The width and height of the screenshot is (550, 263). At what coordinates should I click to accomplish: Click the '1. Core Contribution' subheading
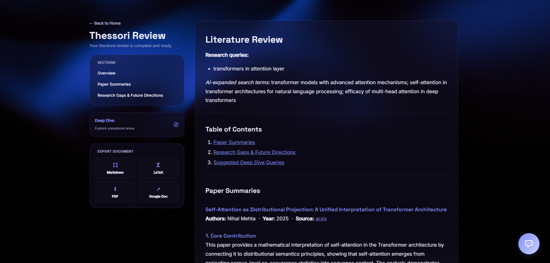[x=231, y=236]
